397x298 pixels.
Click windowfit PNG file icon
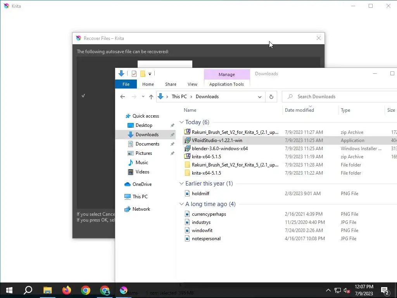[187, 230]
